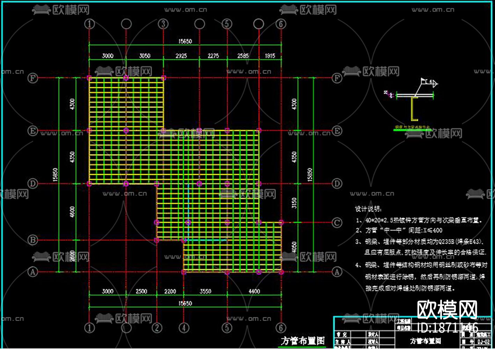
Task: Select design note 4 starting with 钢梁、埋件等结构钢材
Action: point(421,277)
